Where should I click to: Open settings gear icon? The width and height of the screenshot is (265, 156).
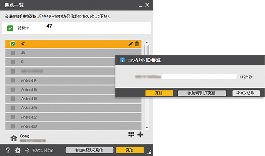pyautogui.click(x=18, y=150)
